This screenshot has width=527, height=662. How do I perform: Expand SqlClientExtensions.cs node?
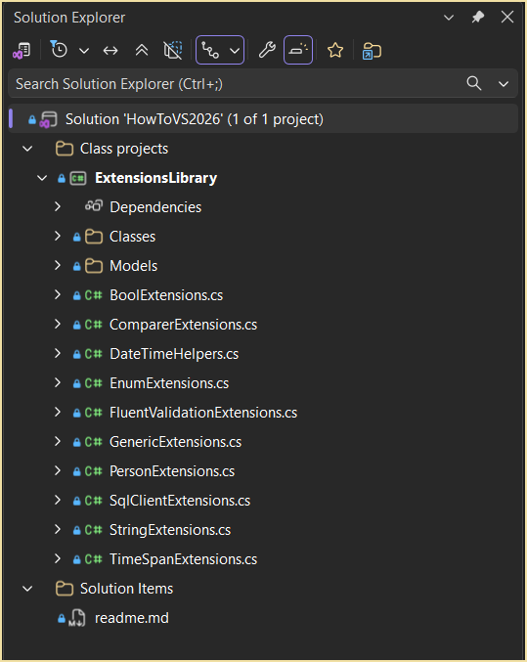pos(58,501)
